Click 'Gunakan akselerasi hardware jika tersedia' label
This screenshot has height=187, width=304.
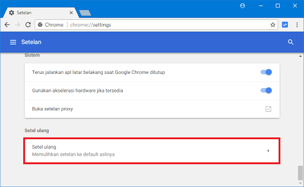pyautogui.click(x=77, y=90)
